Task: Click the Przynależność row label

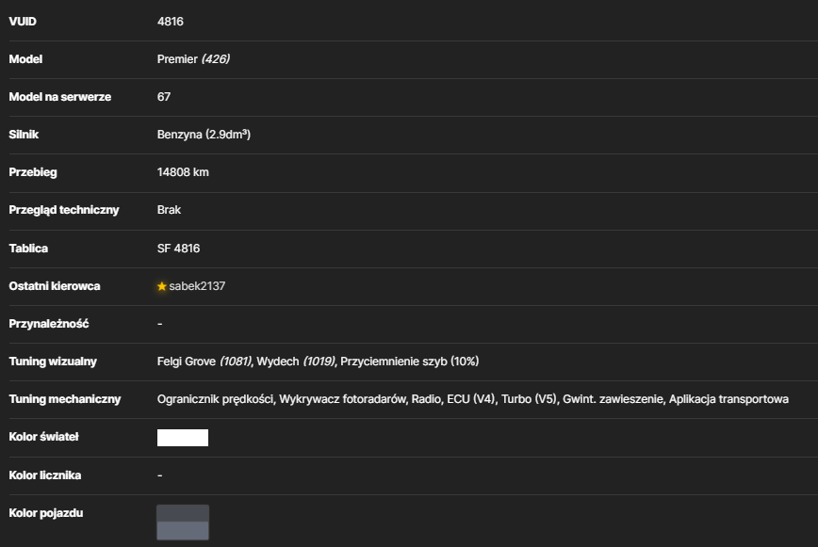Action: 49,324
